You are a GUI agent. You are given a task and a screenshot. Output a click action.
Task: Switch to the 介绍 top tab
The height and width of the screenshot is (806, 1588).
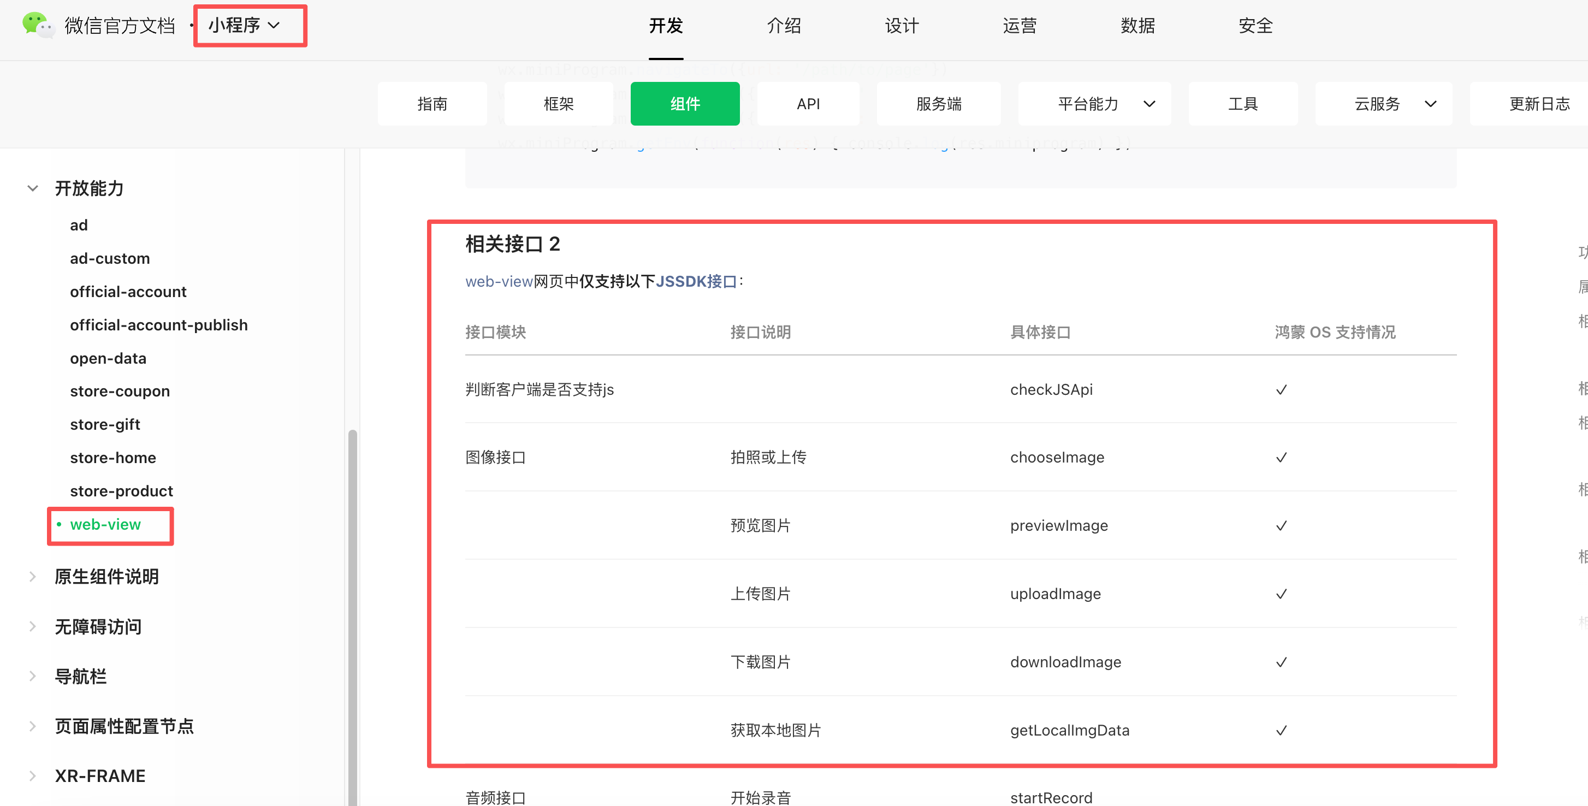tap(784, 25)
